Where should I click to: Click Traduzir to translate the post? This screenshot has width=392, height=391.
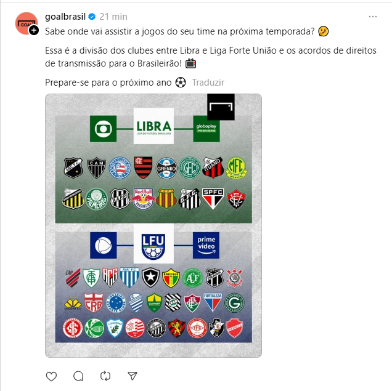(208, 83)
